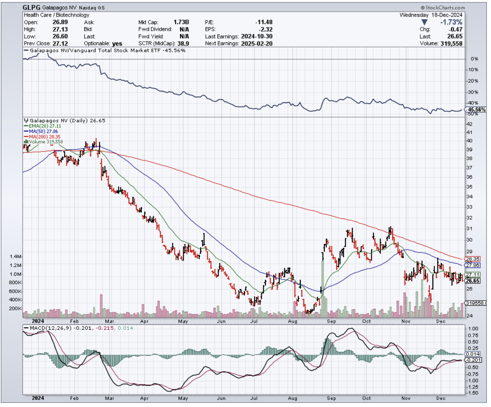Viewport: 491px width, 407px height.
Task: Click the Sep label on time axis
Action: pos(331,321)
